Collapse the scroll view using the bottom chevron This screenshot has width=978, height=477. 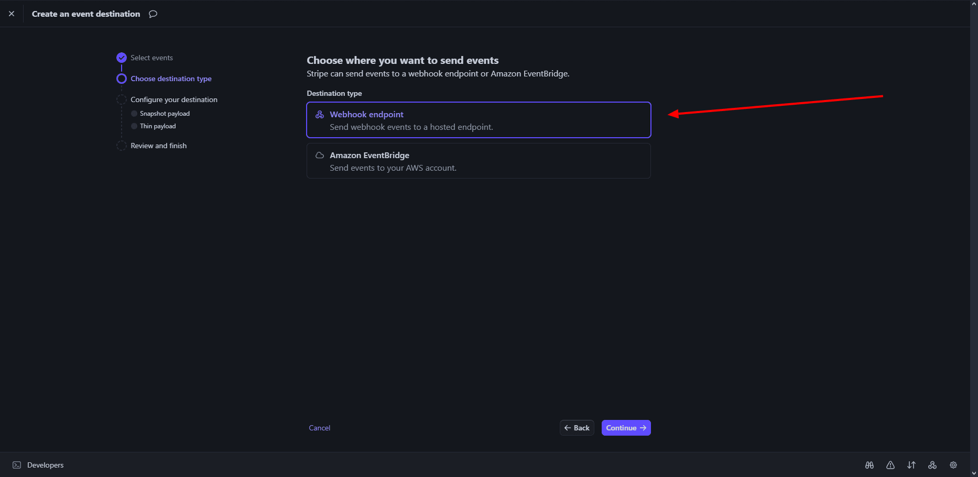(974, 473)
